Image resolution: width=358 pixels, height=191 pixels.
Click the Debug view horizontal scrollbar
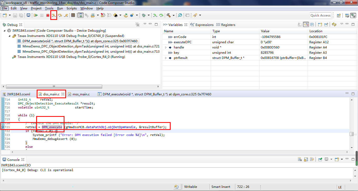(x=54, y=86)
